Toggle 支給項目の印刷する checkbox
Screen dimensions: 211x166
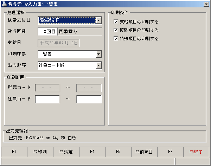point(116,21)
